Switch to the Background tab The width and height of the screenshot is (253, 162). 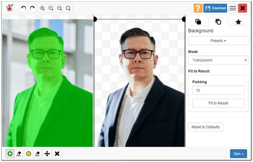point(218,22)
